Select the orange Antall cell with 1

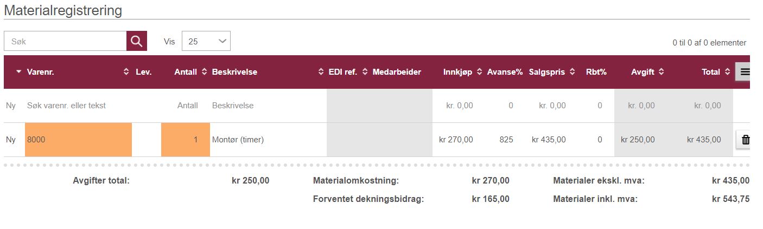[x=186, y=140]
